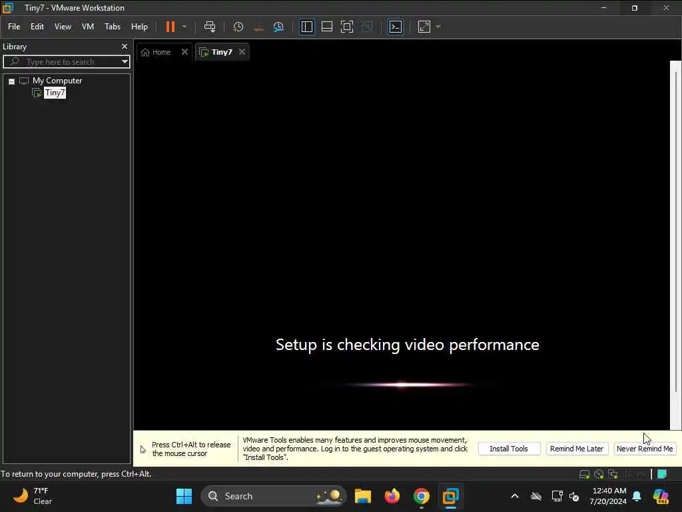Open File Explorer from the taskbar
The width and height of the screenshot is (682, 512).
[x=363, y=496]
